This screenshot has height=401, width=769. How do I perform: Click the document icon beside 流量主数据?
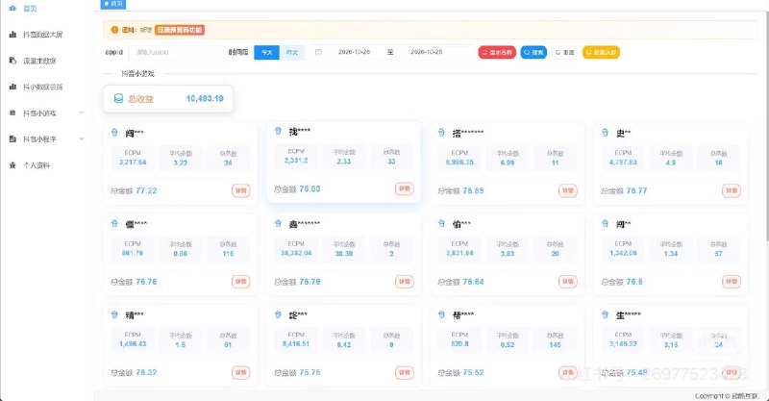click(12, 61)
